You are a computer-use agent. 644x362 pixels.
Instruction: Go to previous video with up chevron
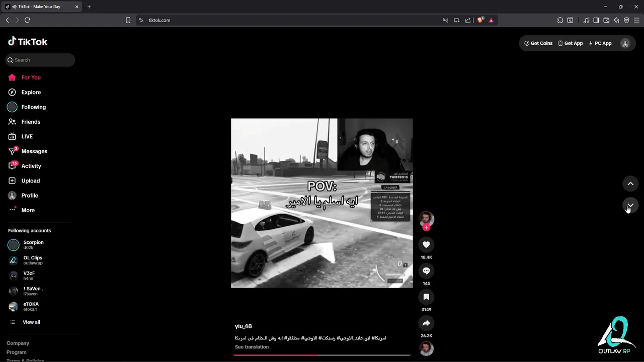tap(630, 184)
